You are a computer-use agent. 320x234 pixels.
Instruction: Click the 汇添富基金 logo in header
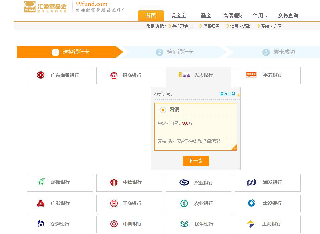[45, 7]
